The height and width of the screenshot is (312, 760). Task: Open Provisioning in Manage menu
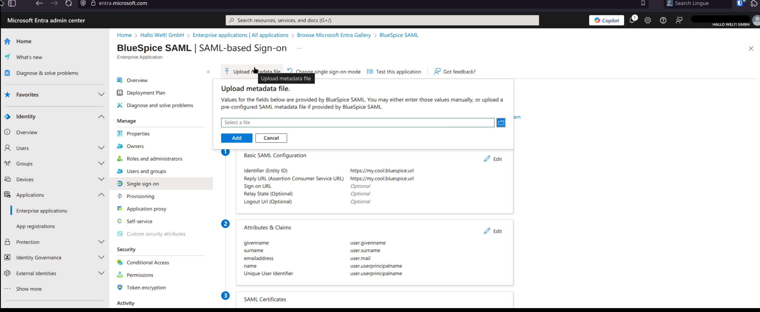(140, 197)
